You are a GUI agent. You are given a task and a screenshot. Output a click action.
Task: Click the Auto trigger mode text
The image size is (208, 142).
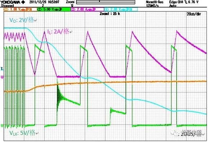(173, 6)
